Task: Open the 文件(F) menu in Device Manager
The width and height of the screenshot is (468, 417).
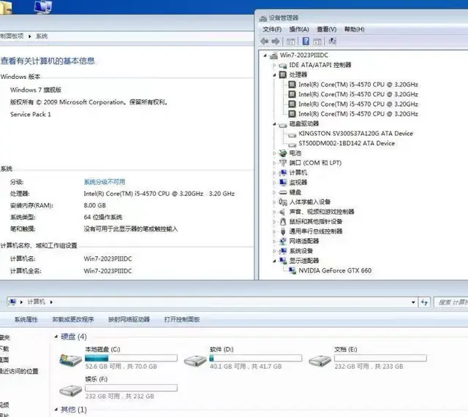Action: (x=272, y=29)
